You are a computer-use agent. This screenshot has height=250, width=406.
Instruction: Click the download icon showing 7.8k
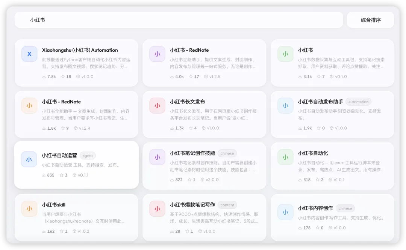coord(44,76)
